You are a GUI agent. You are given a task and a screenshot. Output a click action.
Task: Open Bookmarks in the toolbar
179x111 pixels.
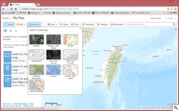117,24
